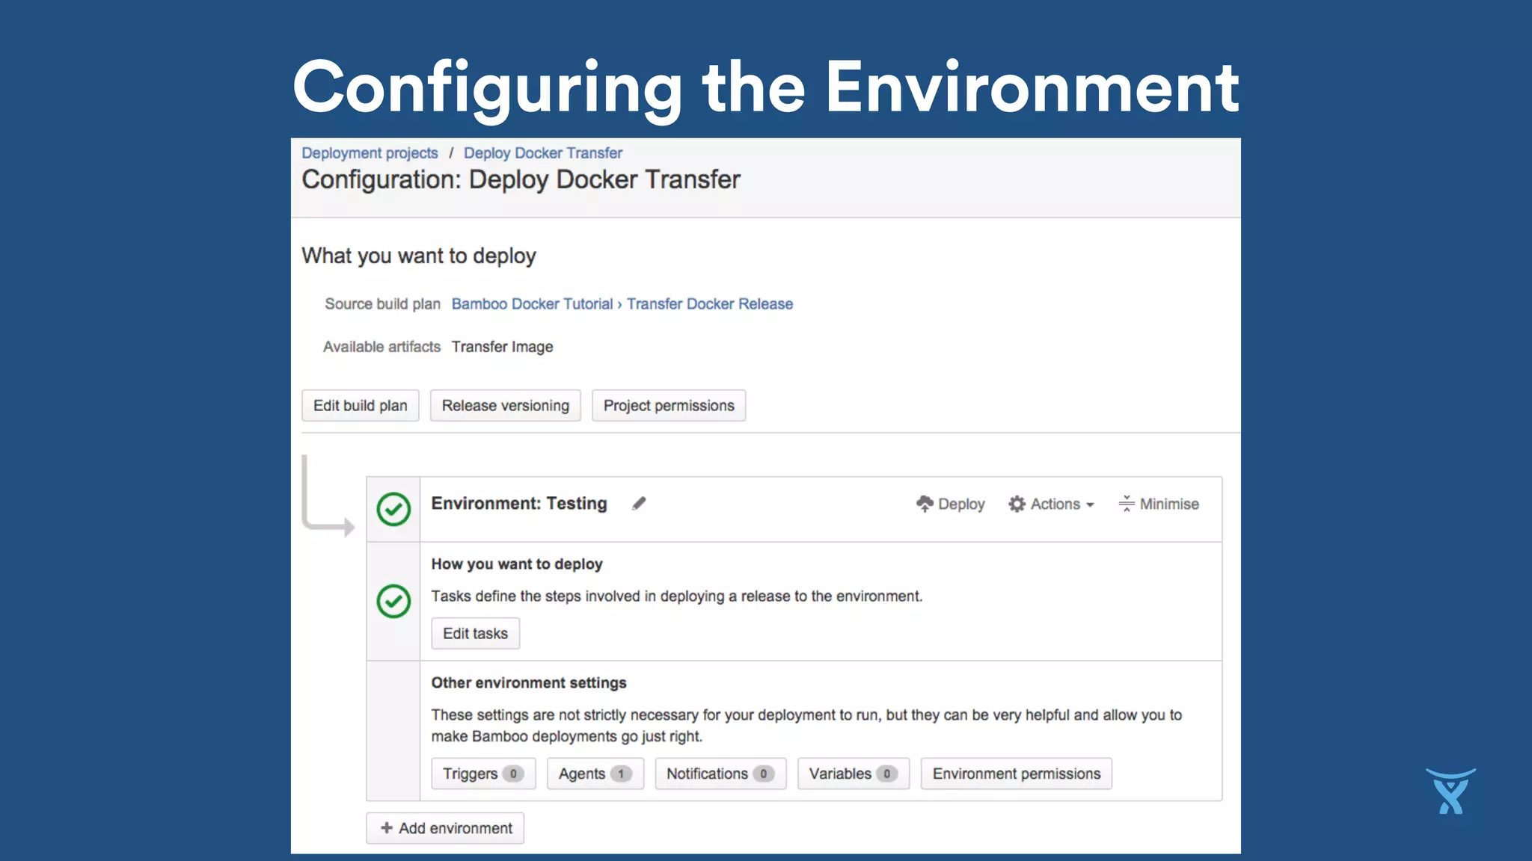The width and height of the screenshot is (1532, 861).
Task: Click green checkmark beside How you want to deploy
Action: click(x=393, y=602)
